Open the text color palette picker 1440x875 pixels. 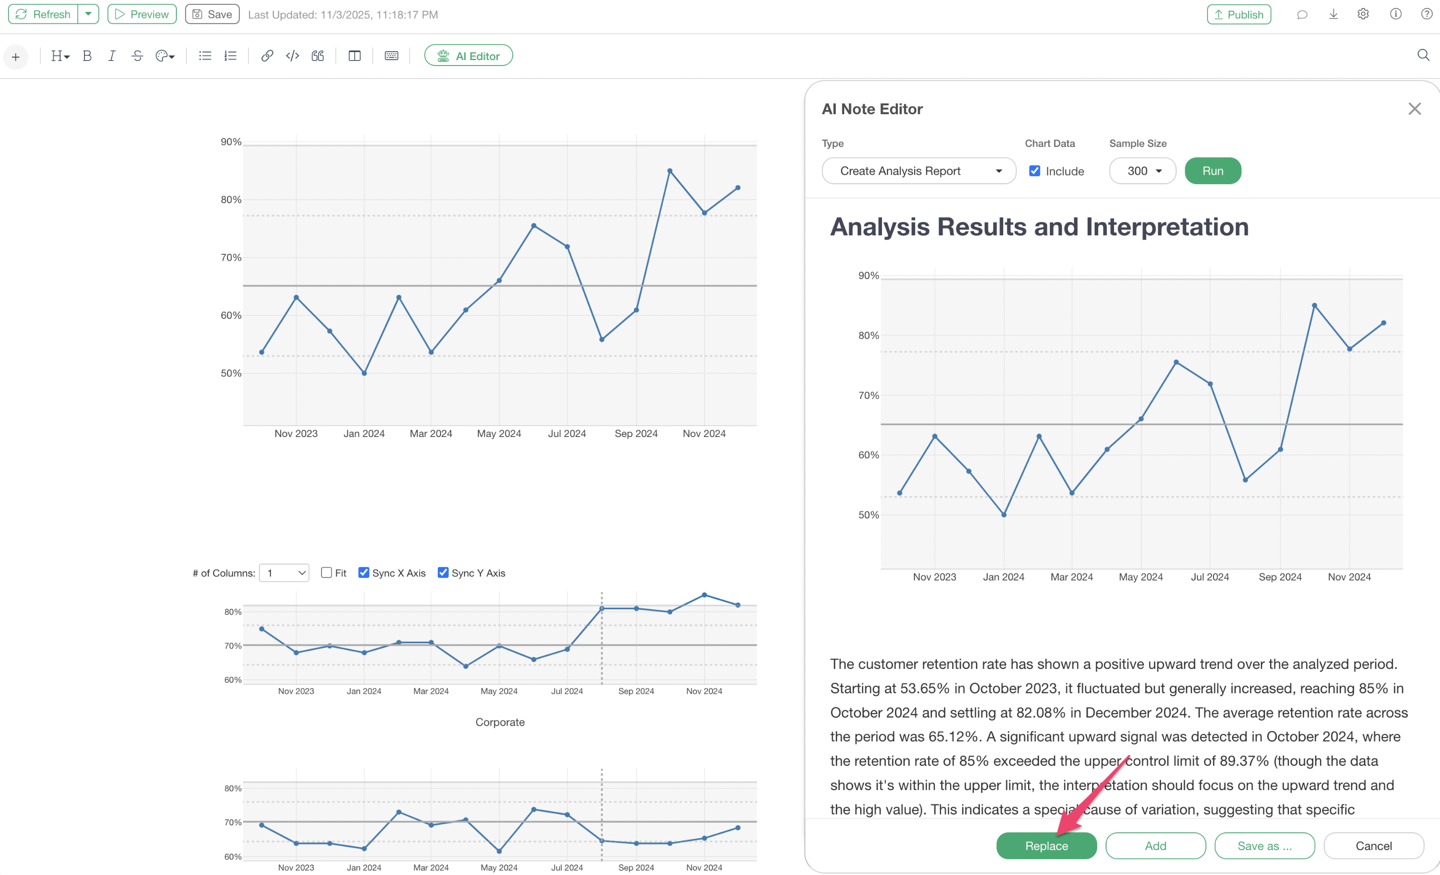(165, 56)
